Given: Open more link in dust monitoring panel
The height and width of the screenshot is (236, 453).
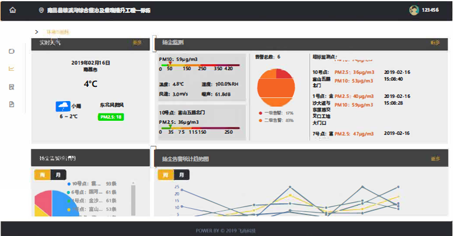Looking at the screenshot, I should pos(435,43).
